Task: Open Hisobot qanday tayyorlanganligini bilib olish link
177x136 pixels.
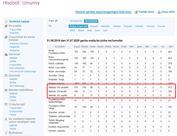Action: pos(103,12)
